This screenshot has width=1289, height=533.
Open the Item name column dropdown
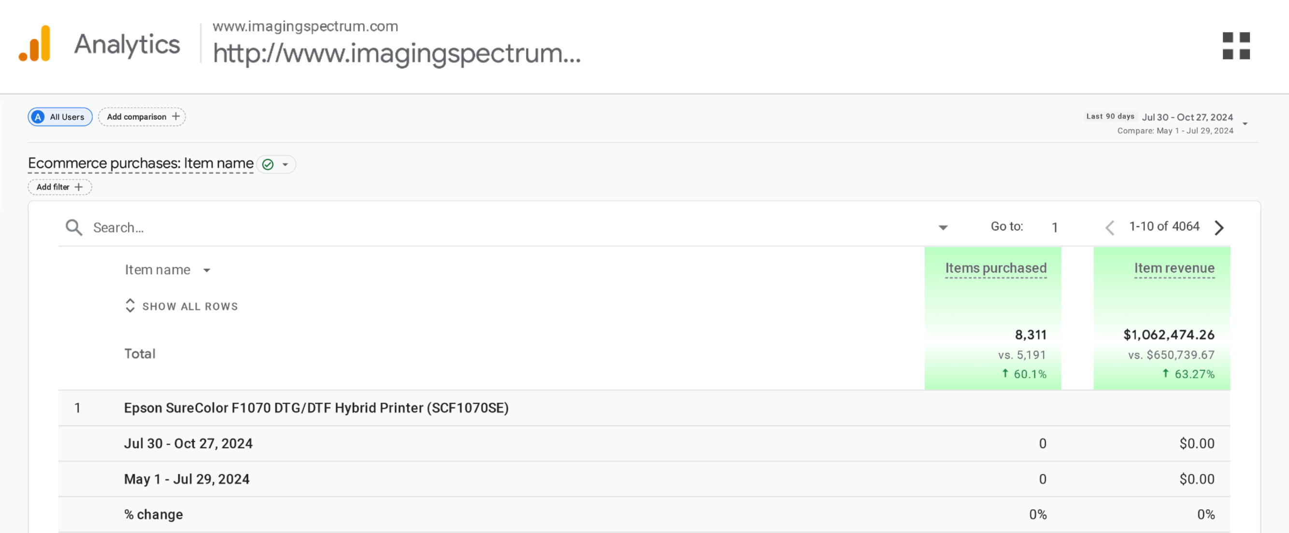tap(207, 270)
